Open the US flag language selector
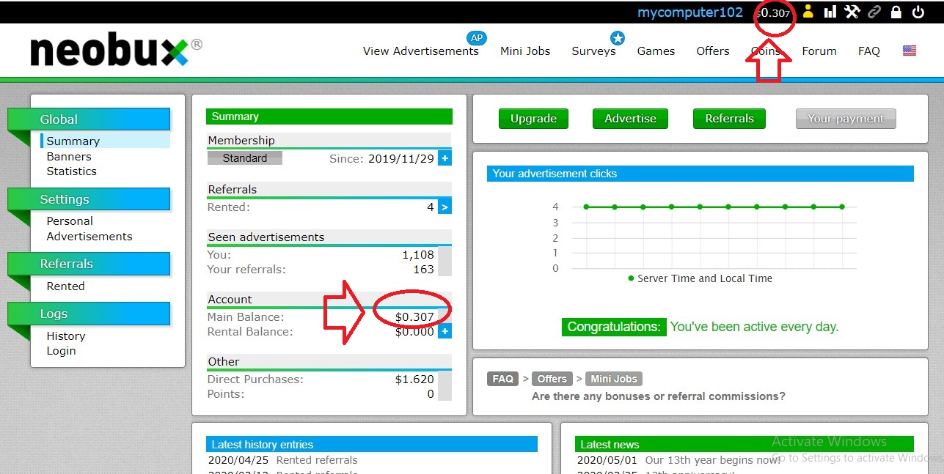The image size is (944, 474). (x=910, y=51)
